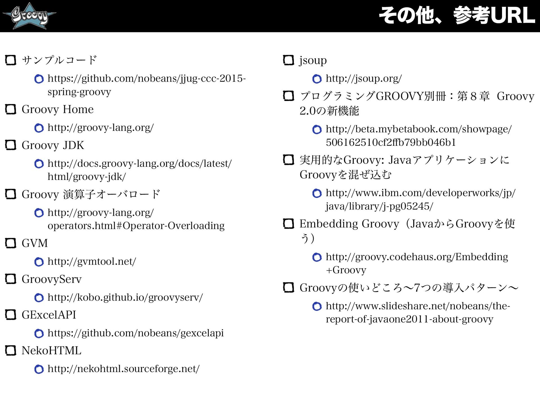Click the square bullet beside サンプルコード
This screenshot has width=540, height=405.
point(11,60)
